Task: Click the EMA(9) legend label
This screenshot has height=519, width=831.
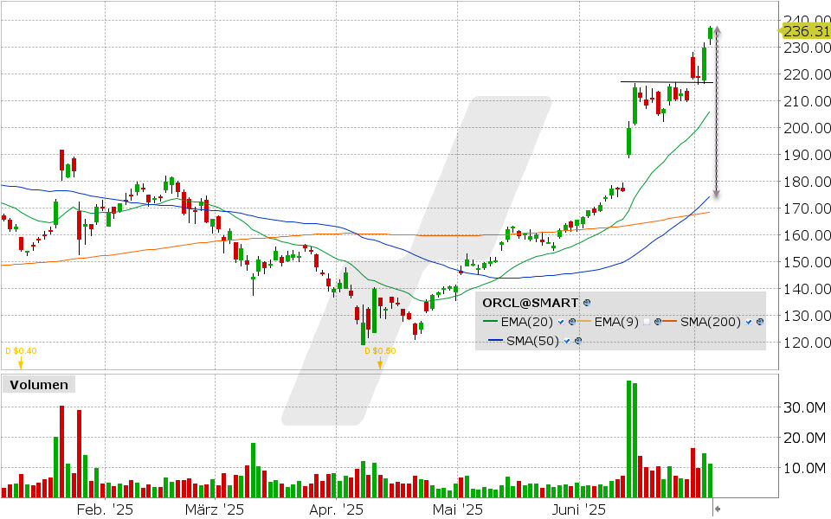Action: tap(616, 322)
